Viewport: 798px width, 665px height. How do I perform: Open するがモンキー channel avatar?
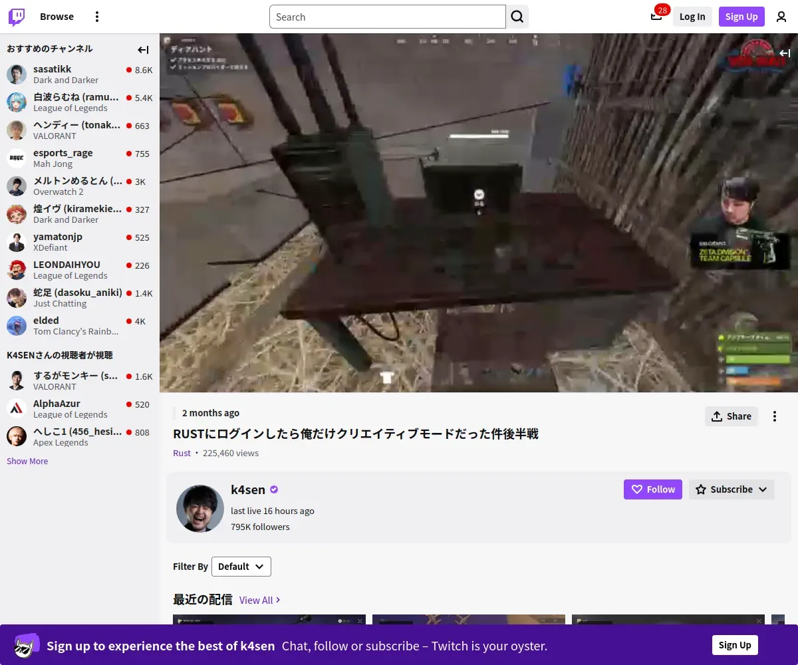17,381
